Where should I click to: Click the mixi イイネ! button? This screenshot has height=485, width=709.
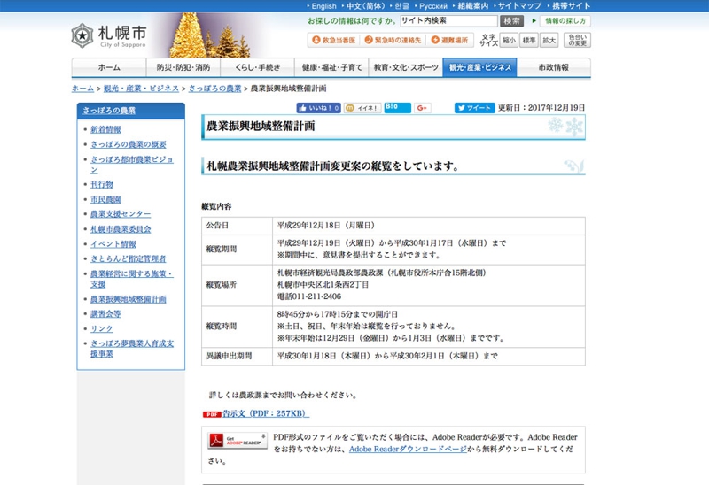click(362, 108)
